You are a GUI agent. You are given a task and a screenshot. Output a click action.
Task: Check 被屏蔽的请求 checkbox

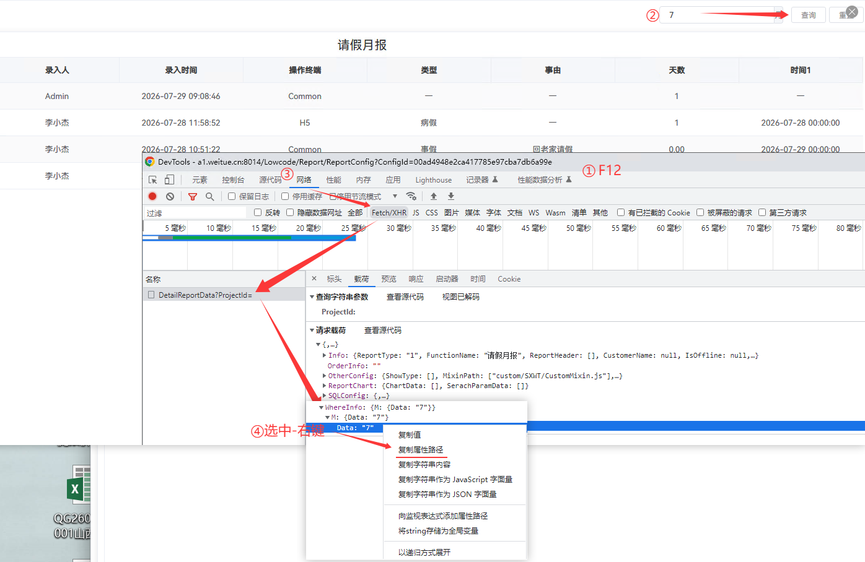tap(700, 212)
